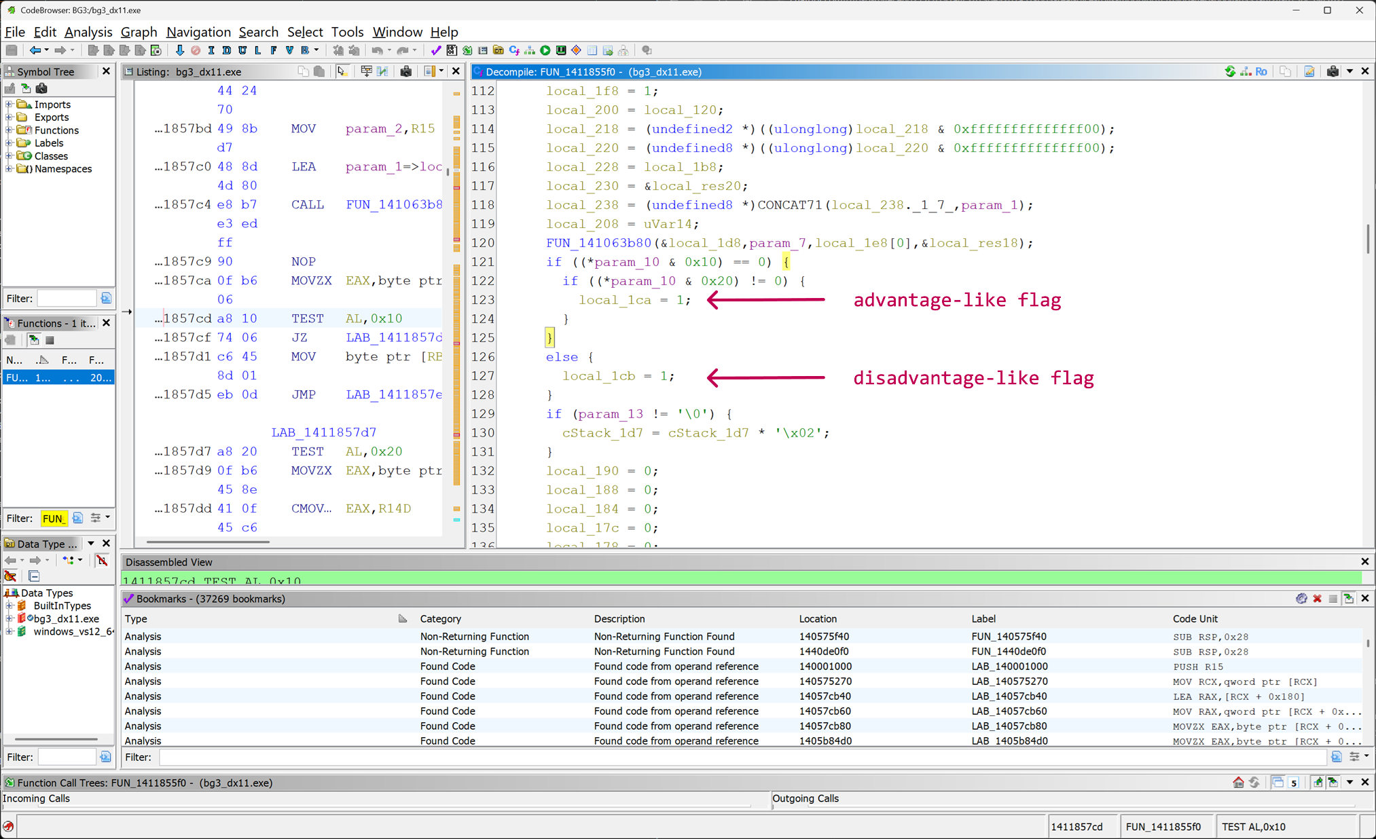Click the Function 'F' navigation icon
This screenshot has height=839, width=1376.
coord(274,50)
